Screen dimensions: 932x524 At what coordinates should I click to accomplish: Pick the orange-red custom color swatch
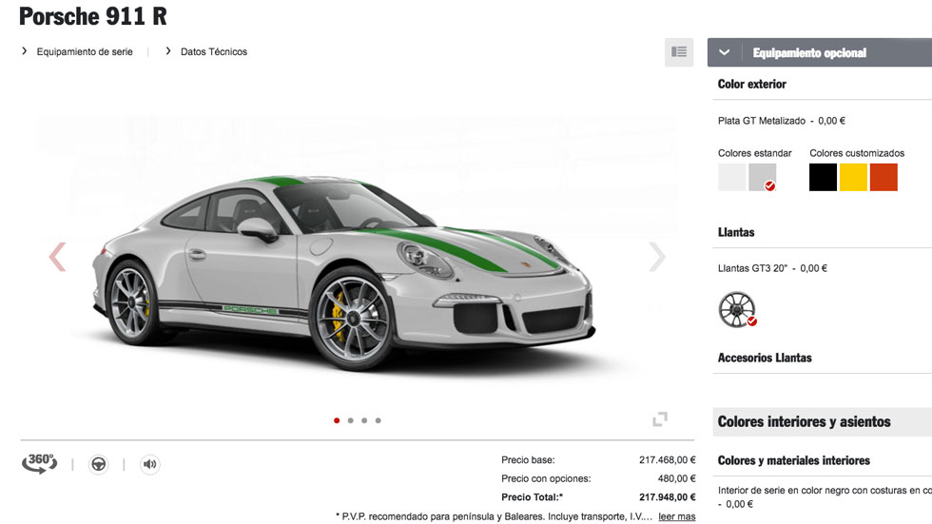click(x=883, y=177)
